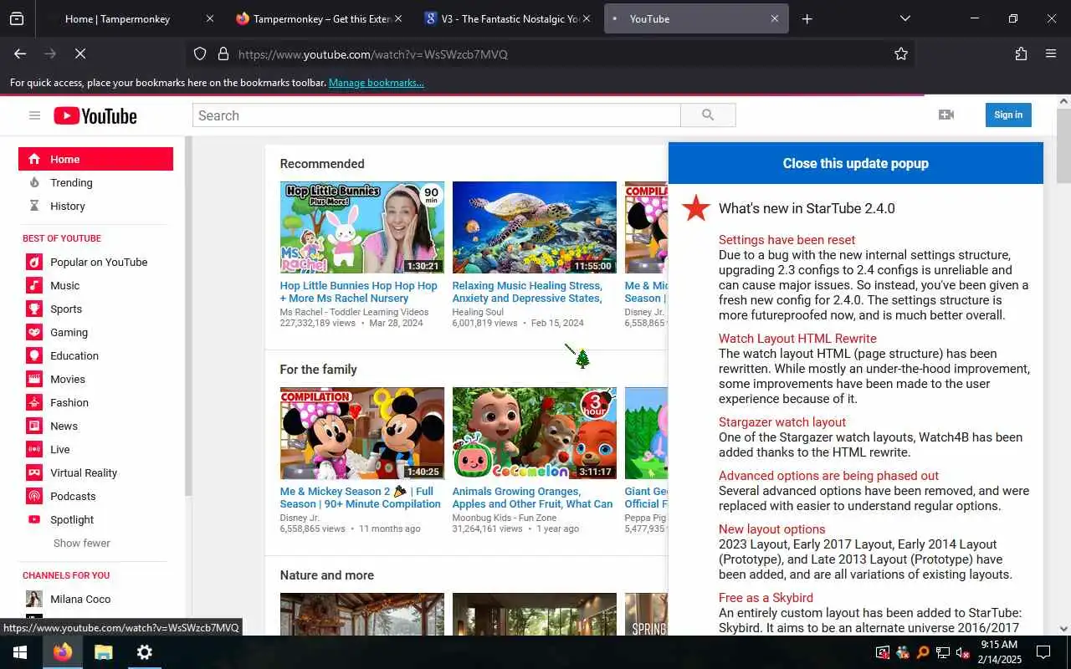
Task: Click the News category icon
Action: tap(34, 426)
